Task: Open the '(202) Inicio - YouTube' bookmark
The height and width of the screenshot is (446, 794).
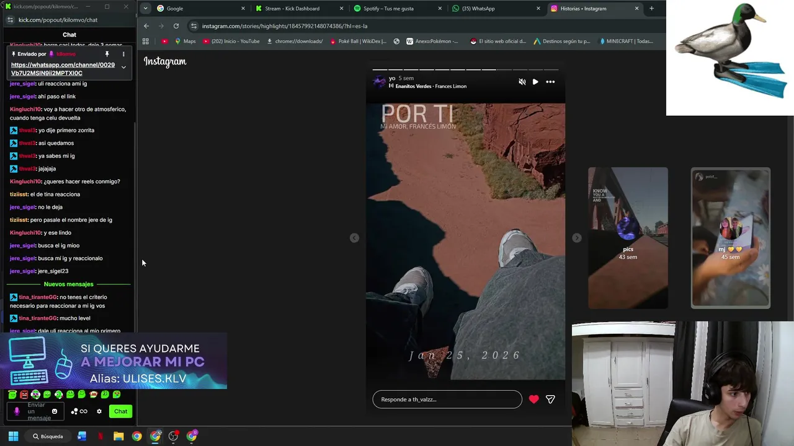Action: point(231,42)
